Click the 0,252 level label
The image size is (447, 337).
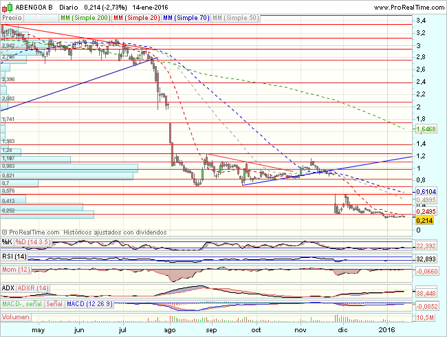(x=8, y=210)
